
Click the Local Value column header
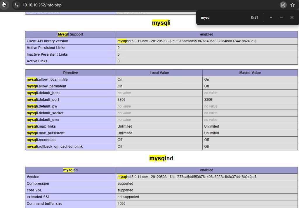point(159,73)
